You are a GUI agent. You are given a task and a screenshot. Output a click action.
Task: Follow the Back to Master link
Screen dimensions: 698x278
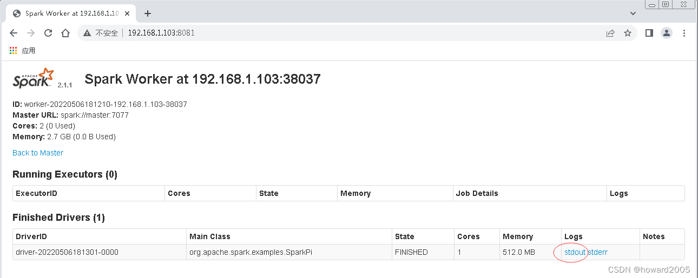38,153
